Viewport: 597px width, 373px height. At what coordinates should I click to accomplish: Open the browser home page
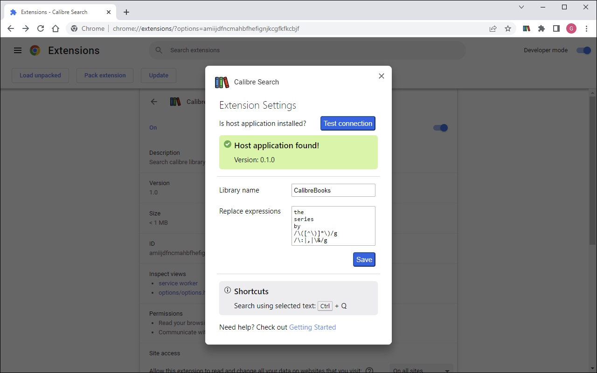coord(56,28)
